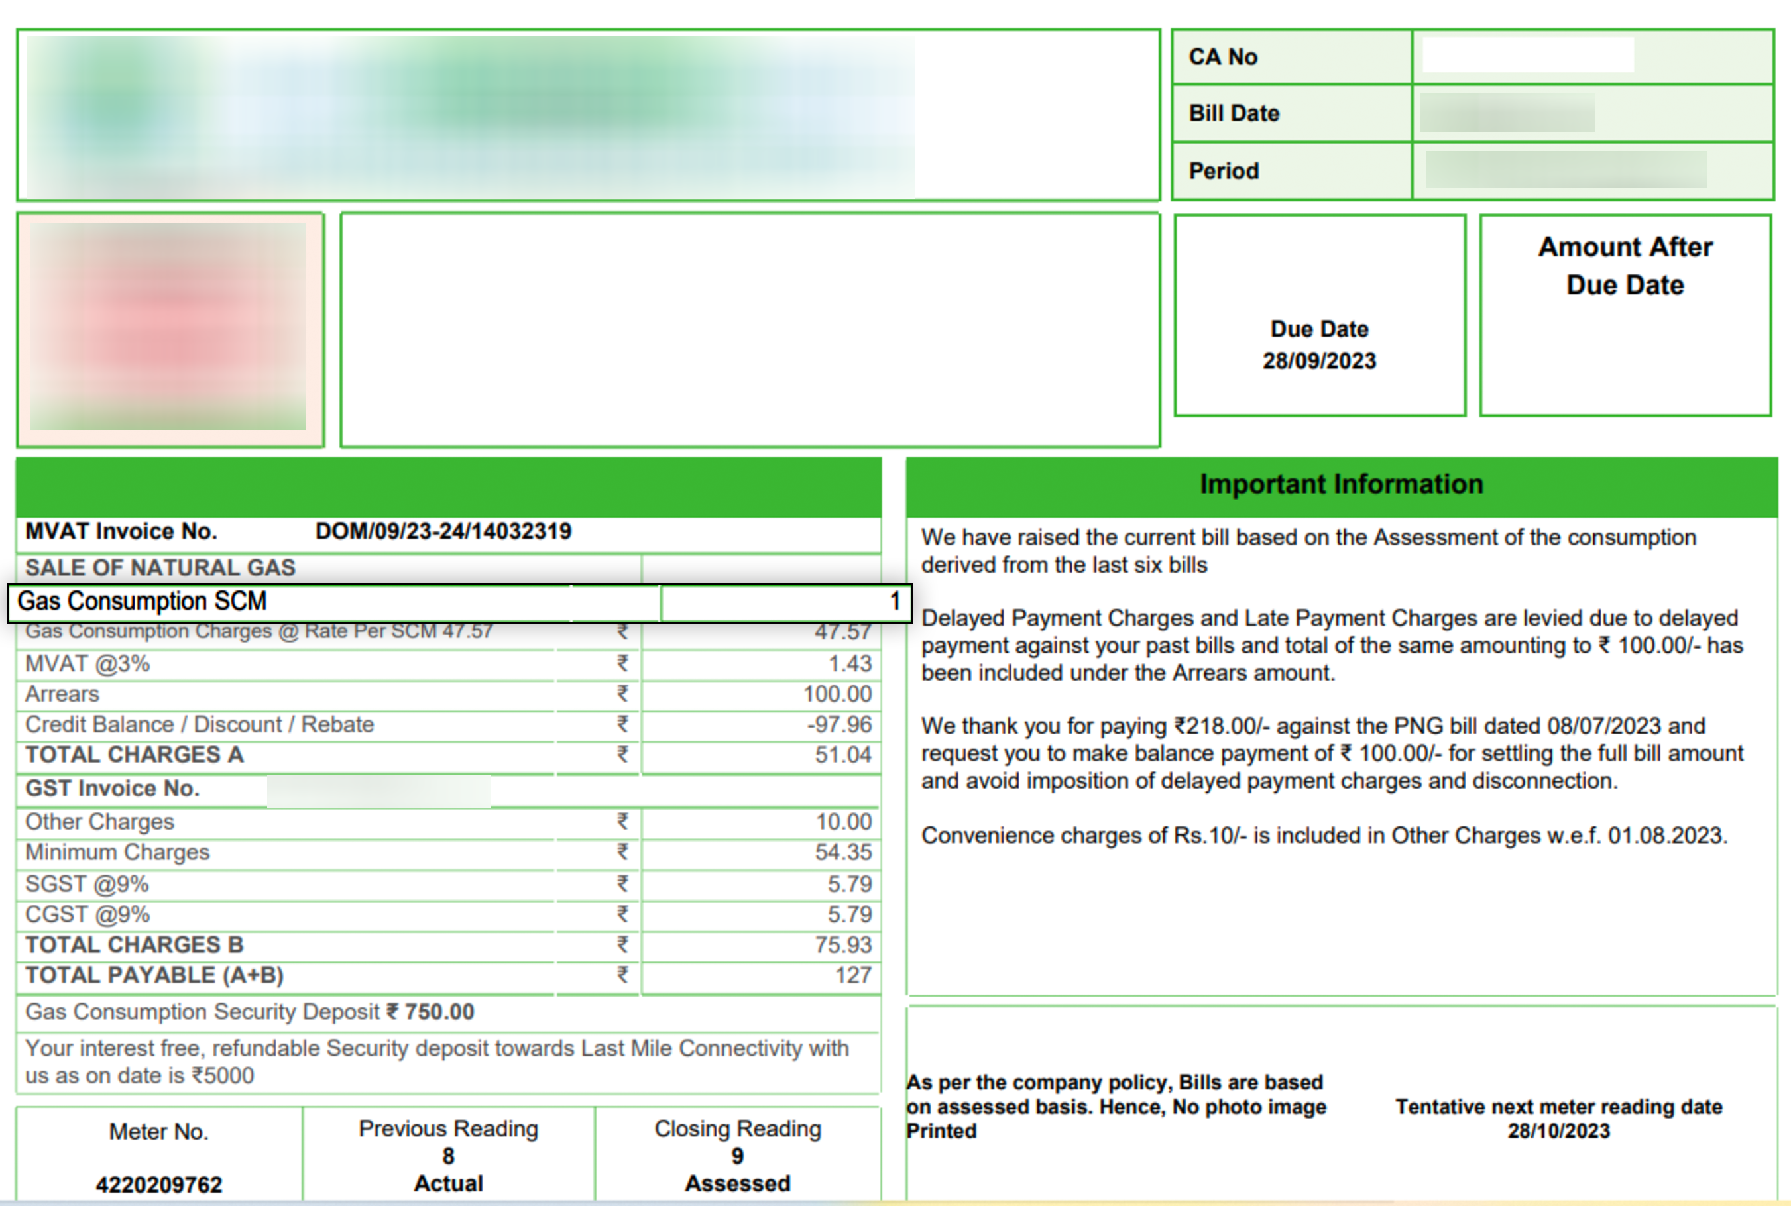
Task: Click the Closing Reading 9 Assessed cell
Action: (x=737, y=1155)
